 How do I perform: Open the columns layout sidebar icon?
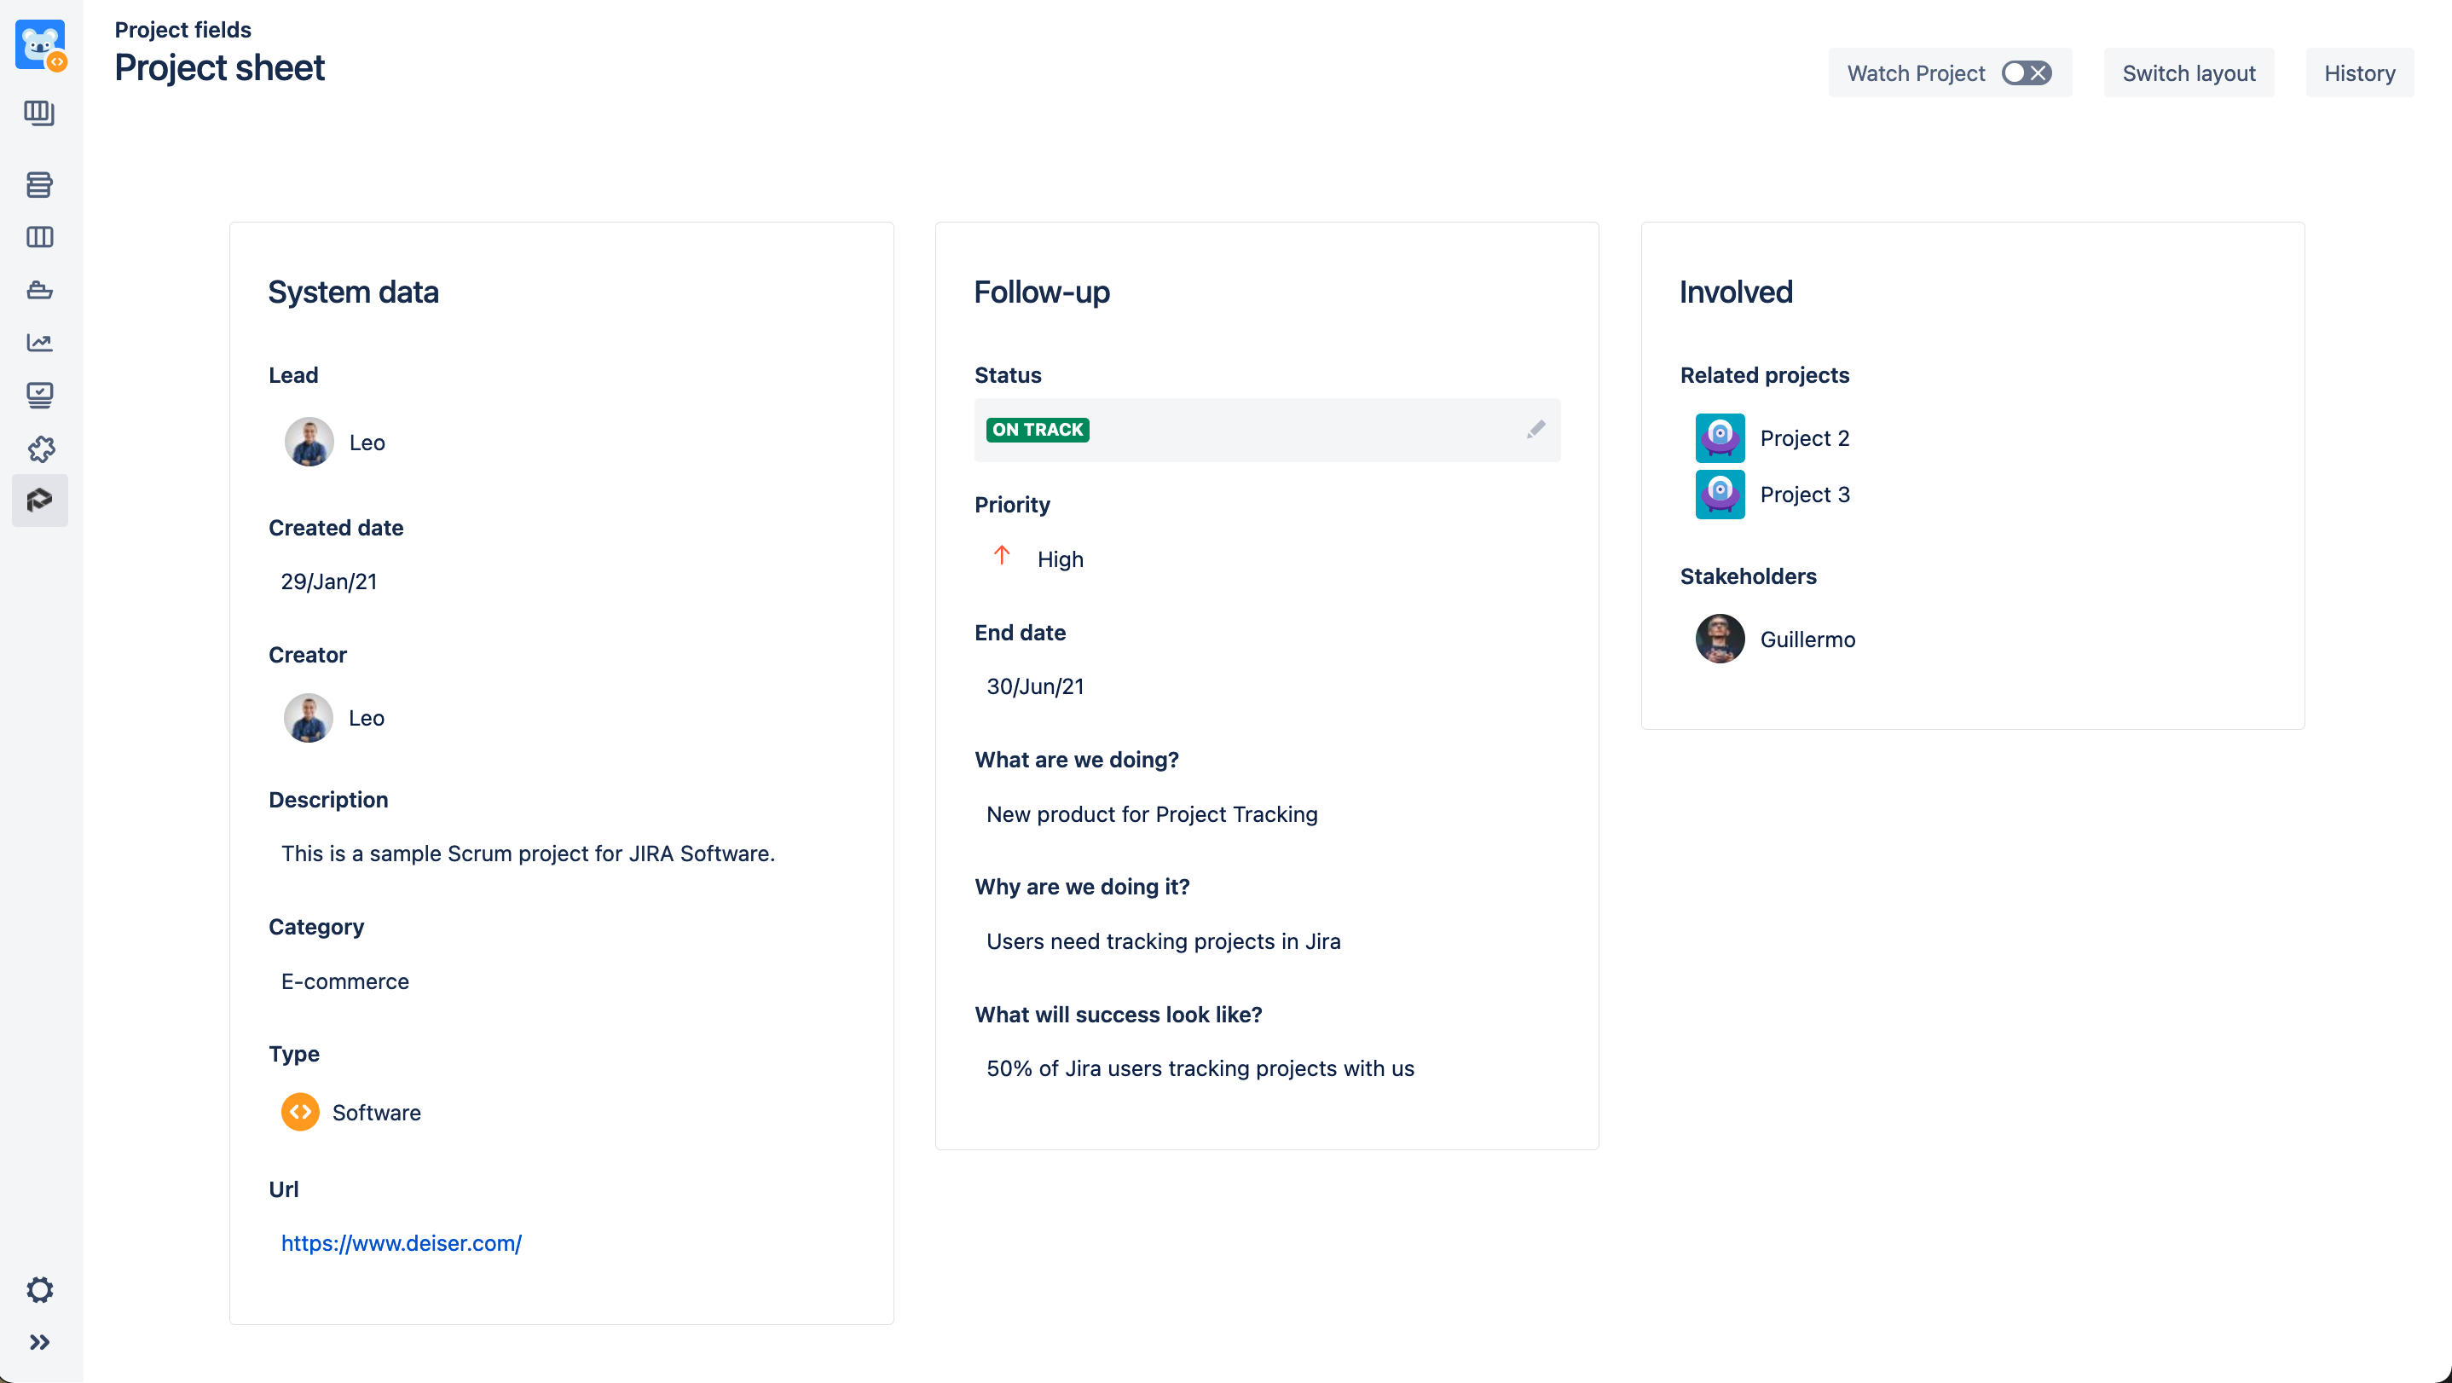pos(39,237)
